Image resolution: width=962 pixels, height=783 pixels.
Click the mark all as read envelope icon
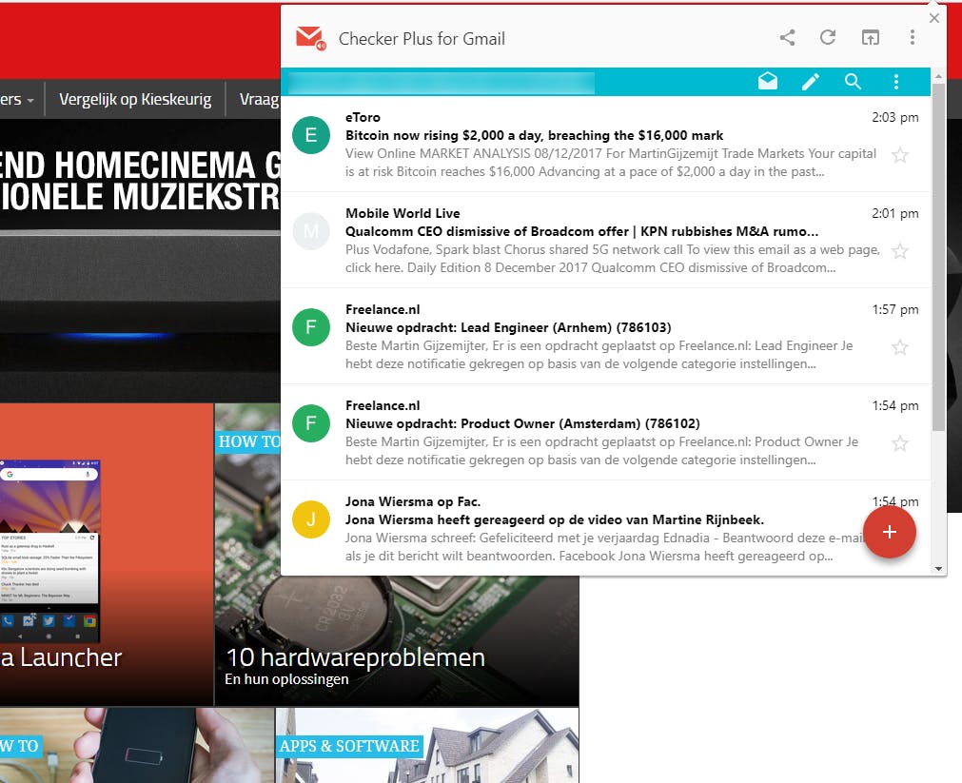768,81
